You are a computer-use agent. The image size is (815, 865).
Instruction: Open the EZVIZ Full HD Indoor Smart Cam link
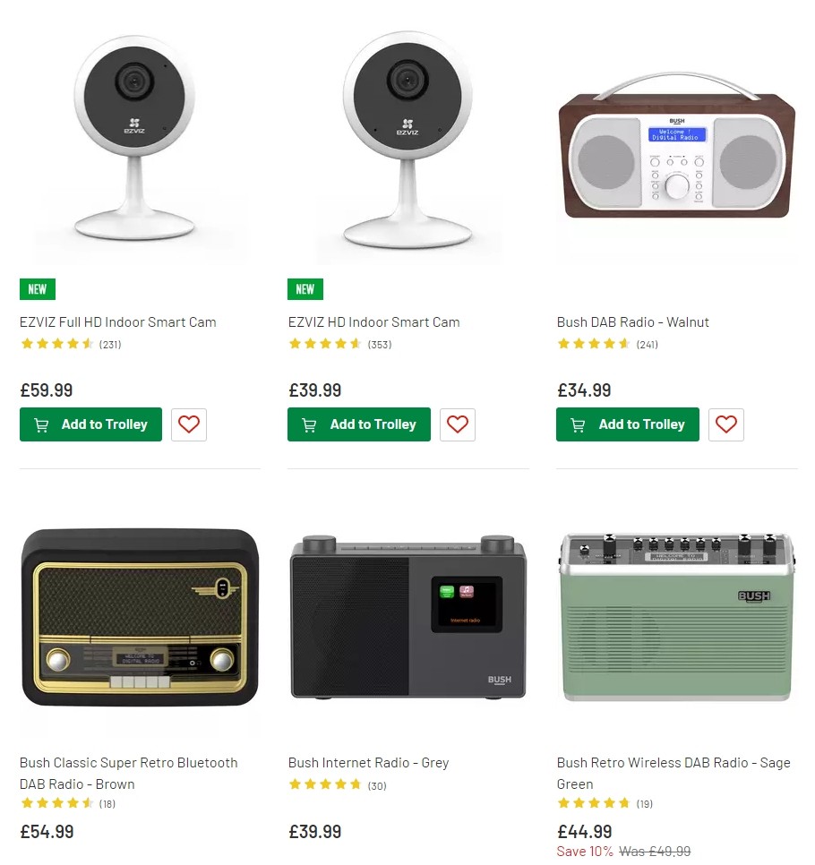(x=117, y=321)
